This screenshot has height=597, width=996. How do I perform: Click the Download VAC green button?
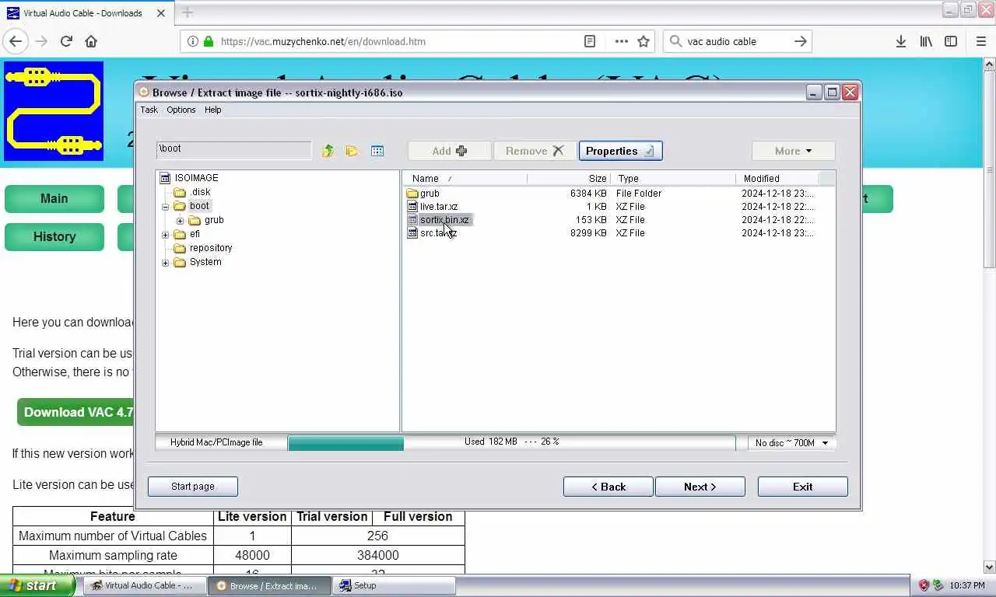click(75, 412)
